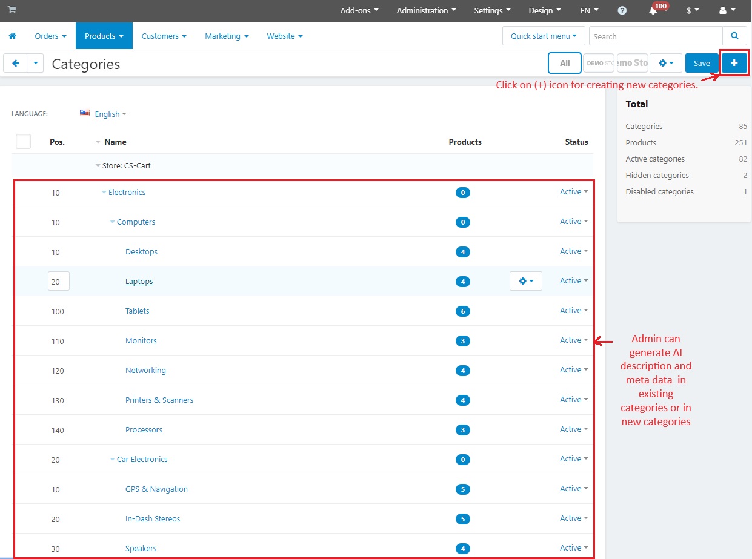Screen dimensions: 752x559
Task: Click the Pos. column header
Action: click(57, 142)
